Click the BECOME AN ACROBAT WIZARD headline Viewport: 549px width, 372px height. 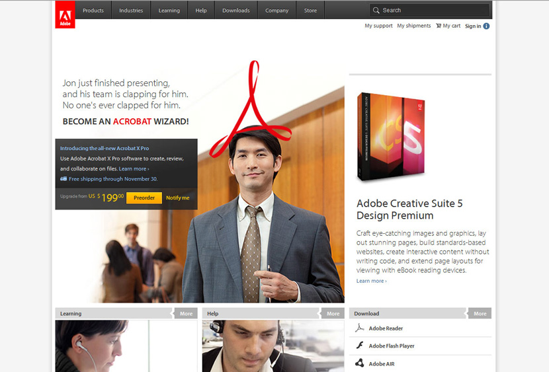click(126, 122)
